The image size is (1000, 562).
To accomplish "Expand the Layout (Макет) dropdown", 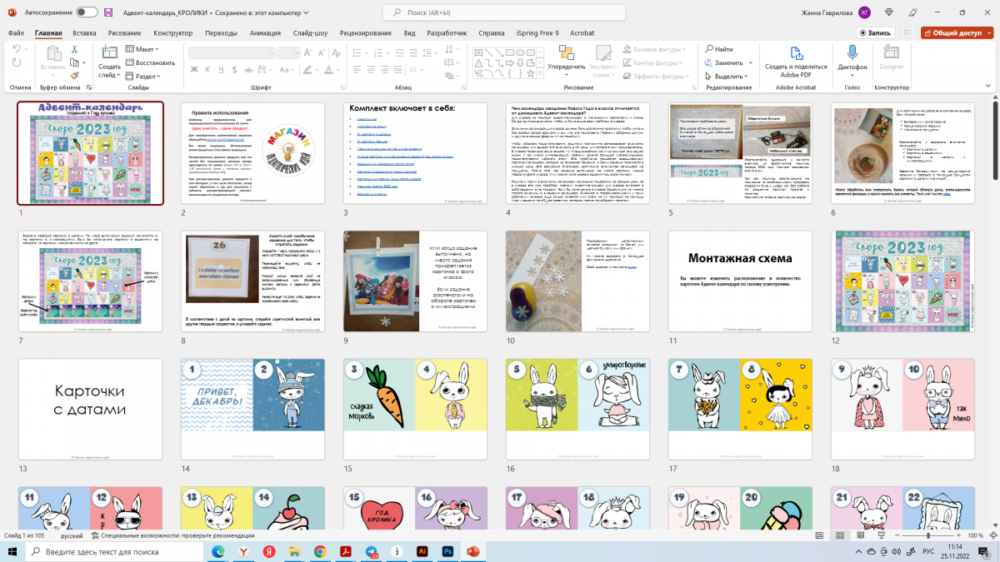I will [142, 49].
